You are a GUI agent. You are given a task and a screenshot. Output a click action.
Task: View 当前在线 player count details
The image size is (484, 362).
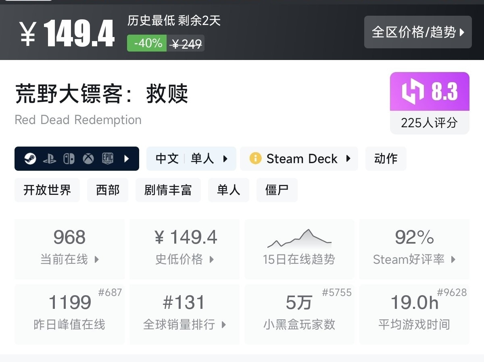pos(69,249)
